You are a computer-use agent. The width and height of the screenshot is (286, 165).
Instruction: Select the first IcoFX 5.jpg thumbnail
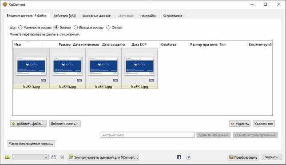31,68
